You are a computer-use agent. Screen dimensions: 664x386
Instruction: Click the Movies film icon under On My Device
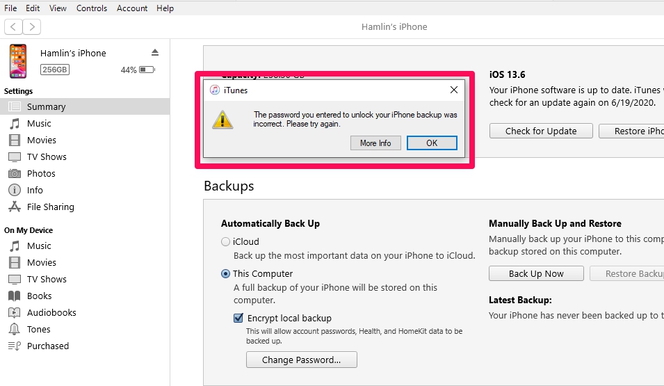click(x=15, y=263)
